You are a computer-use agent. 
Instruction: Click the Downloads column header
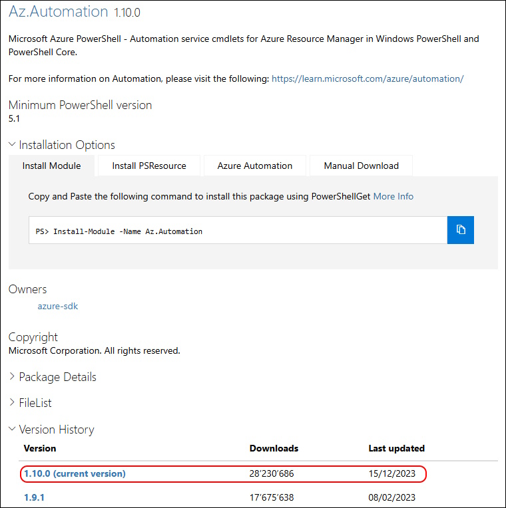coord(274,448)
